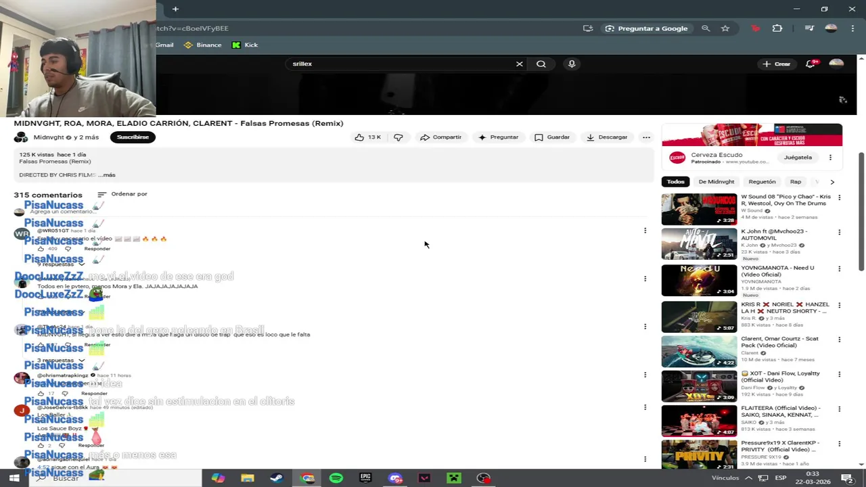
Task: Open the Chrome extensions puzzle icon
Action: pos(777,28)
